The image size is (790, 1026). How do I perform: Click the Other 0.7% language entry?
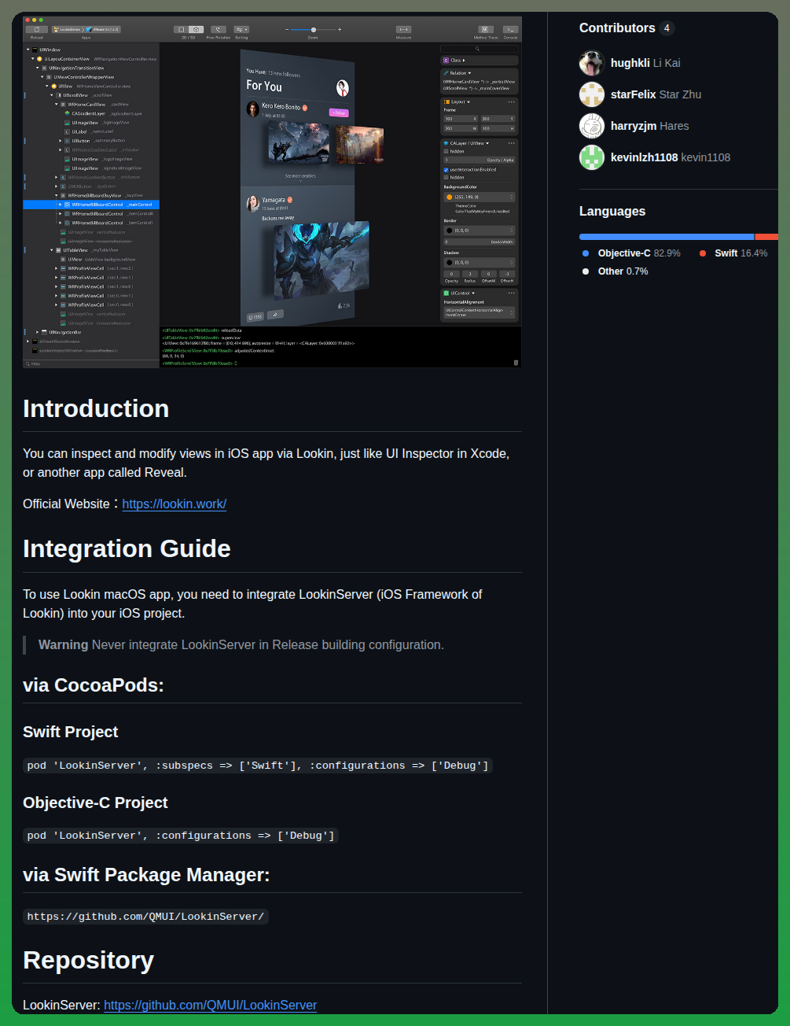coord(615,271)
